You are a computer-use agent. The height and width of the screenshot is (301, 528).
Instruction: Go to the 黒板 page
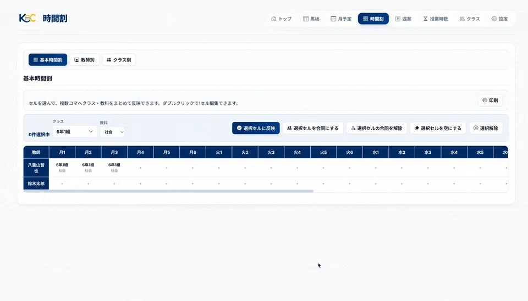(x=311, y=19)
